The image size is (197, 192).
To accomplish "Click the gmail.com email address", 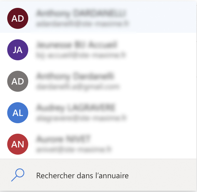I will click(x=78, y=87).
